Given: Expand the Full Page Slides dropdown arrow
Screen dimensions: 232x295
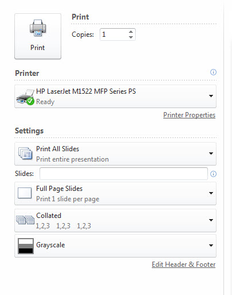Looking at the screenshot, I should coord(211,193).
